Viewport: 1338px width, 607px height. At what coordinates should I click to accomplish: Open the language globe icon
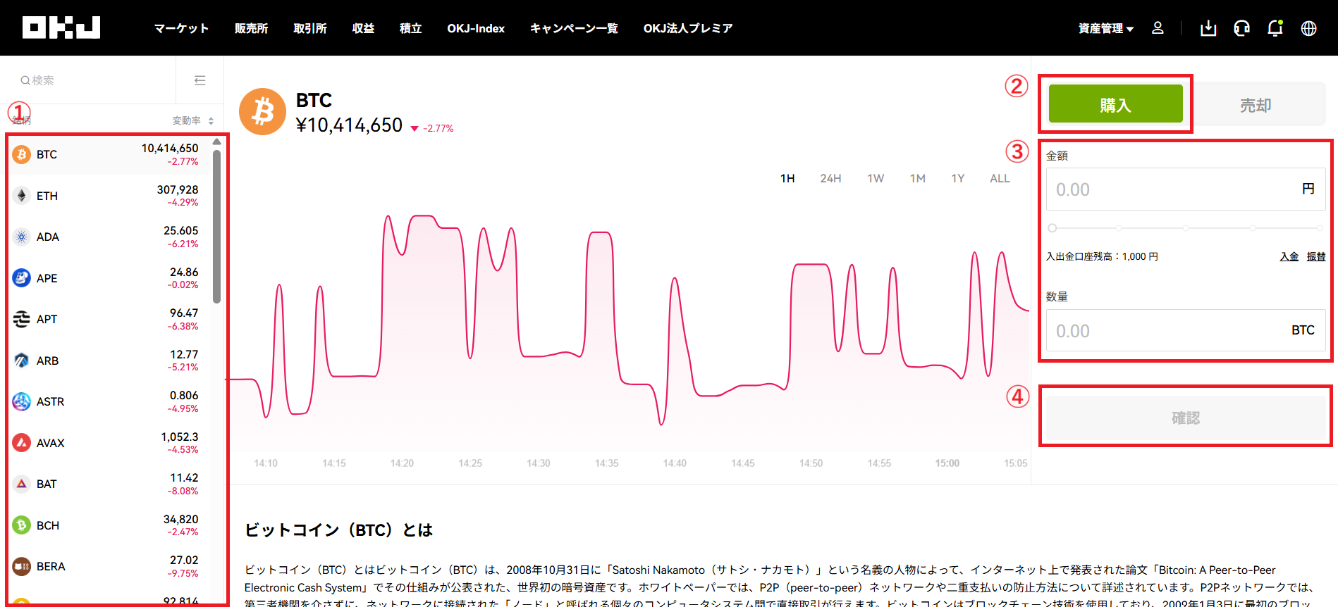[1308, 28]
